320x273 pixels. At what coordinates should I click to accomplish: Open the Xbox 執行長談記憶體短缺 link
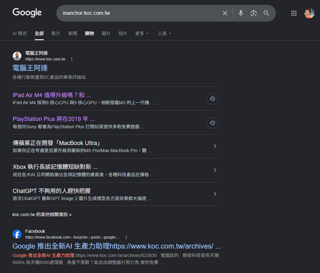coord(55,167)
